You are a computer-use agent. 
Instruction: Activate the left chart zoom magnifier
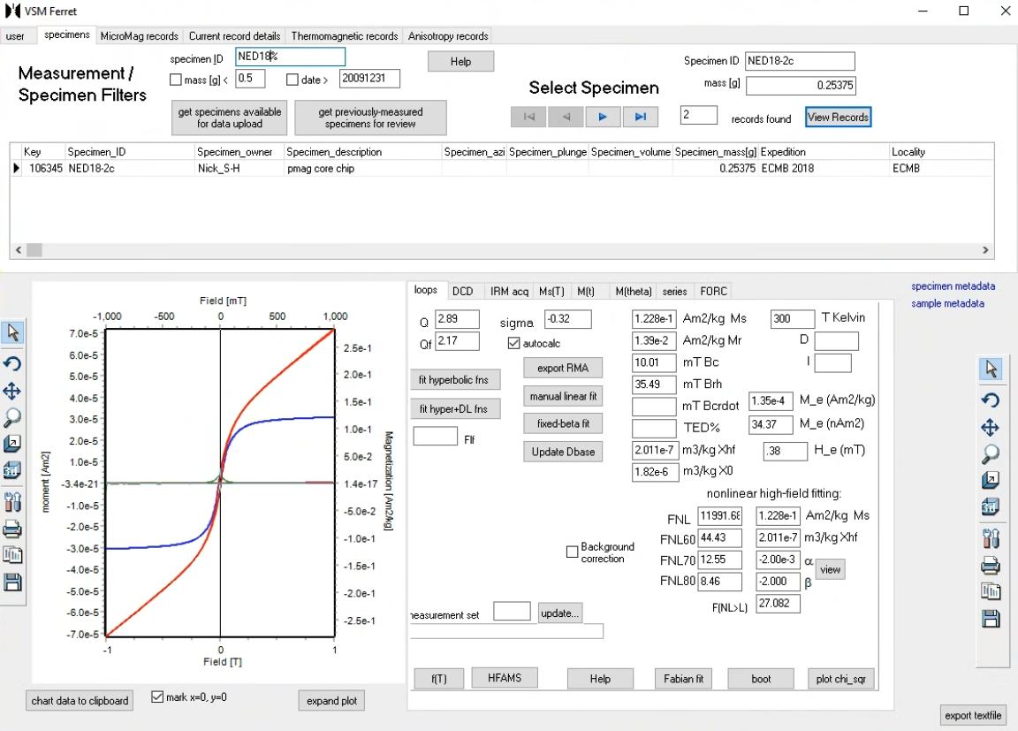12,417
